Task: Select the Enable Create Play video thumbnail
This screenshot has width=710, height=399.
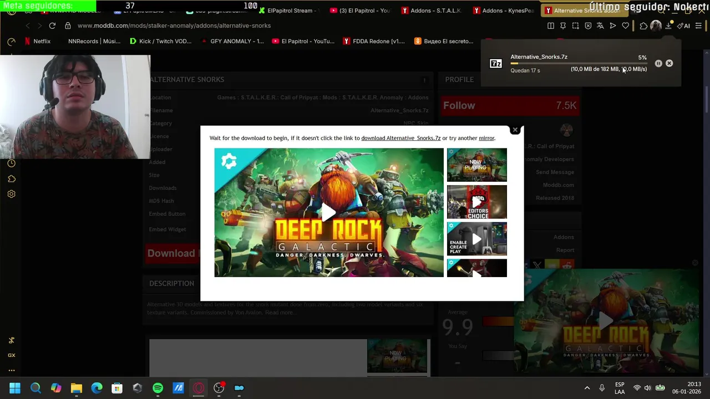Action: click(x=476, y=239)
